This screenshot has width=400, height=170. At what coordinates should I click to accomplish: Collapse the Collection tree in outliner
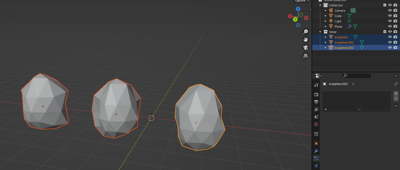point(320,5)
